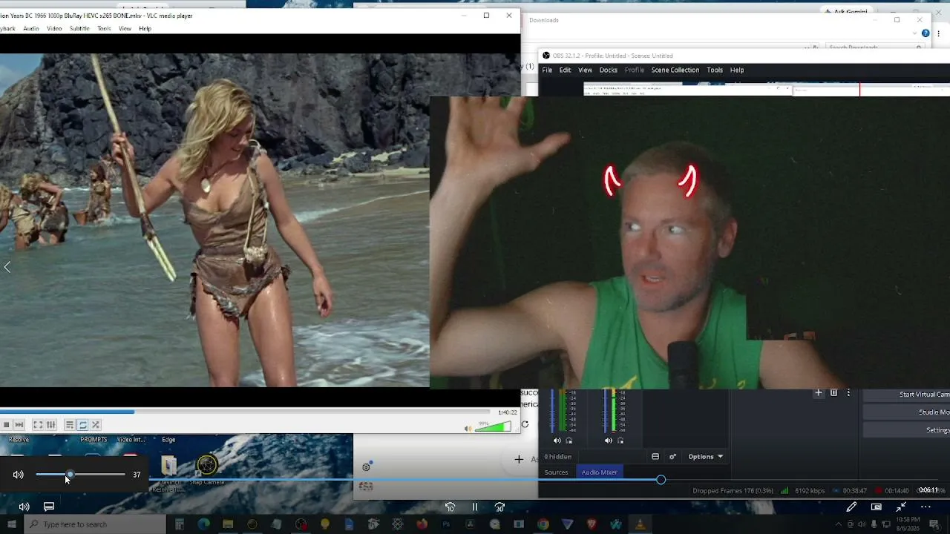
Task: Open Microsoft Edge from the taskbar
Action: 203,524
